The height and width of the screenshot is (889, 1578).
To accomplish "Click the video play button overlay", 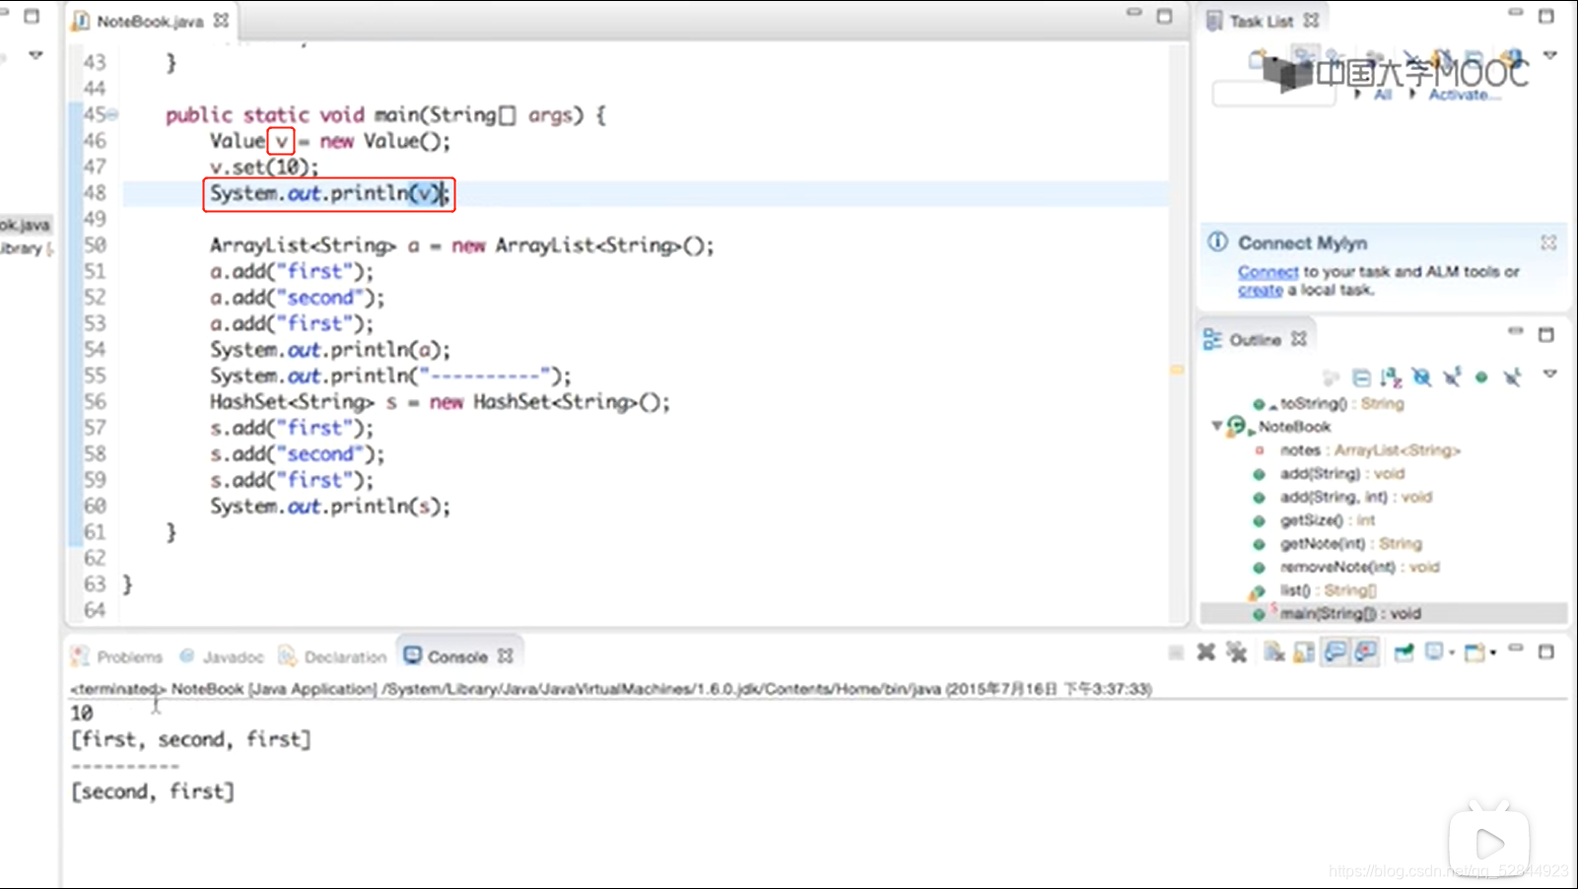I will pyautogui.click(x=1489, y=843).
